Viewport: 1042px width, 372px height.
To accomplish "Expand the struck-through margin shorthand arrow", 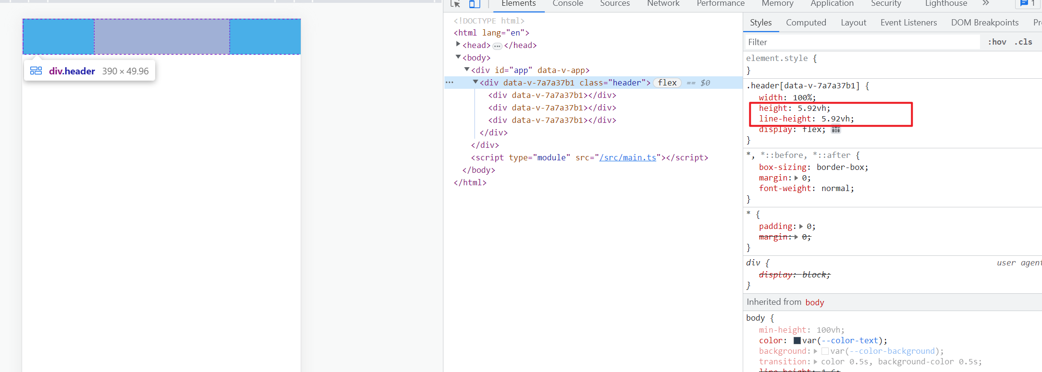I will tap(796, 237).
